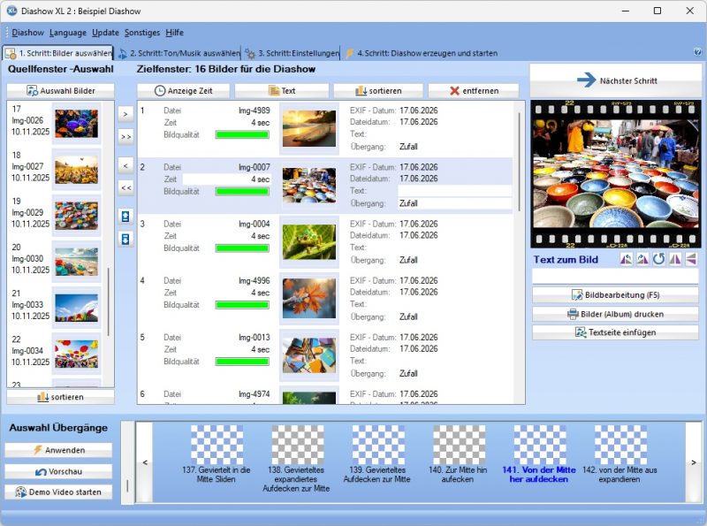This screenshot has width=707, height=526.
Task: Rotate image left icon beside Text zum Bild
Action: (x=626, y=259)
